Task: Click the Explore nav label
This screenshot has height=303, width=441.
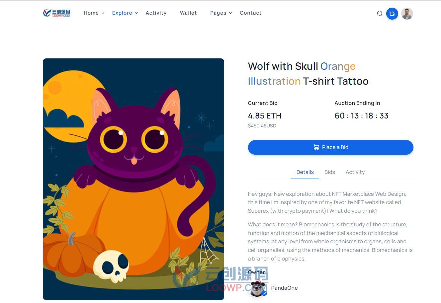Action: (x=122, y=13)
